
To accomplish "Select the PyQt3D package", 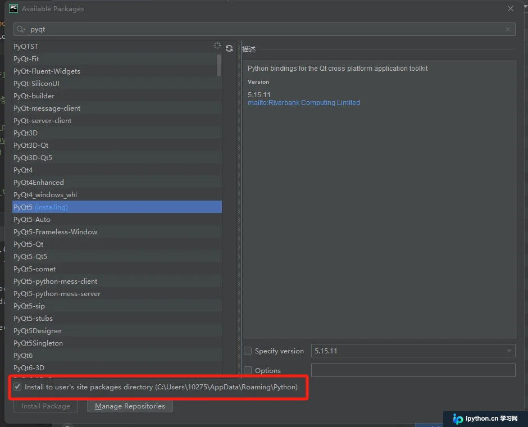I will [117, 133].
